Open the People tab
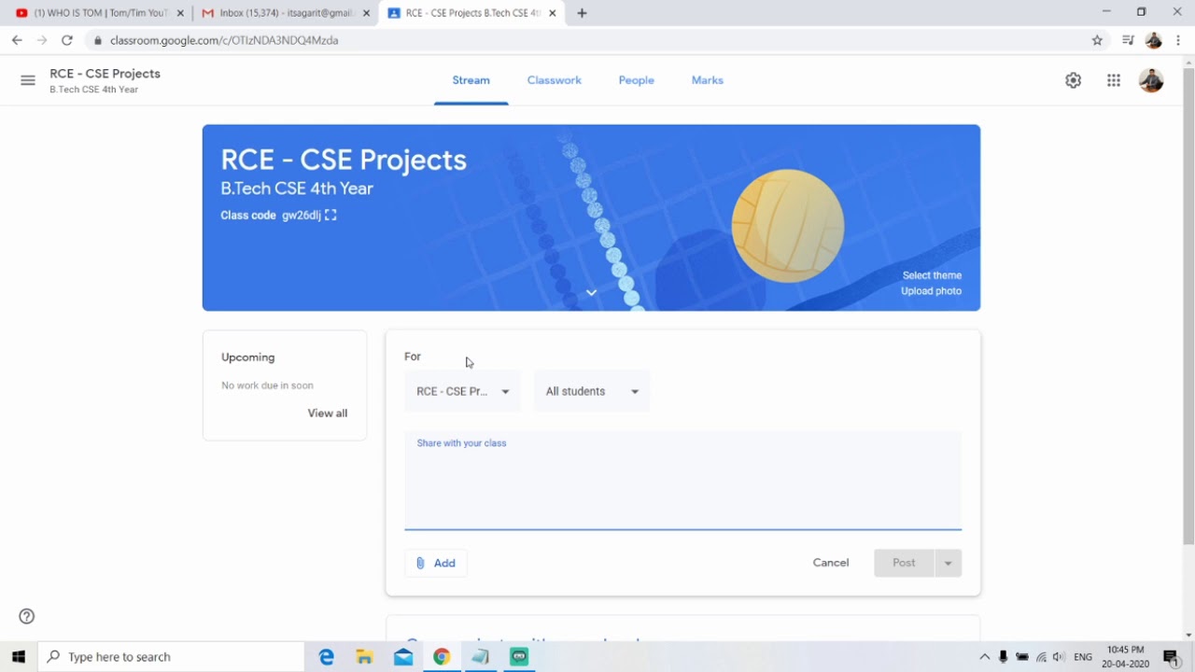The height and width of the screenshot is (672, 1195). (637, 80)
